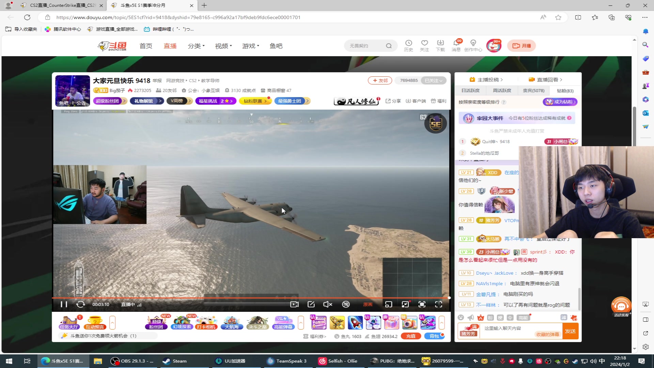The height and width of the screenshot is (368, 654).
Task: Open the 礼物展馆 gift gallery badge
Action: click(147, 101)
